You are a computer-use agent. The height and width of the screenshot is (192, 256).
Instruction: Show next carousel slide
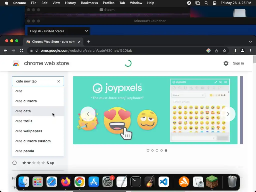(x=228, y=114)
